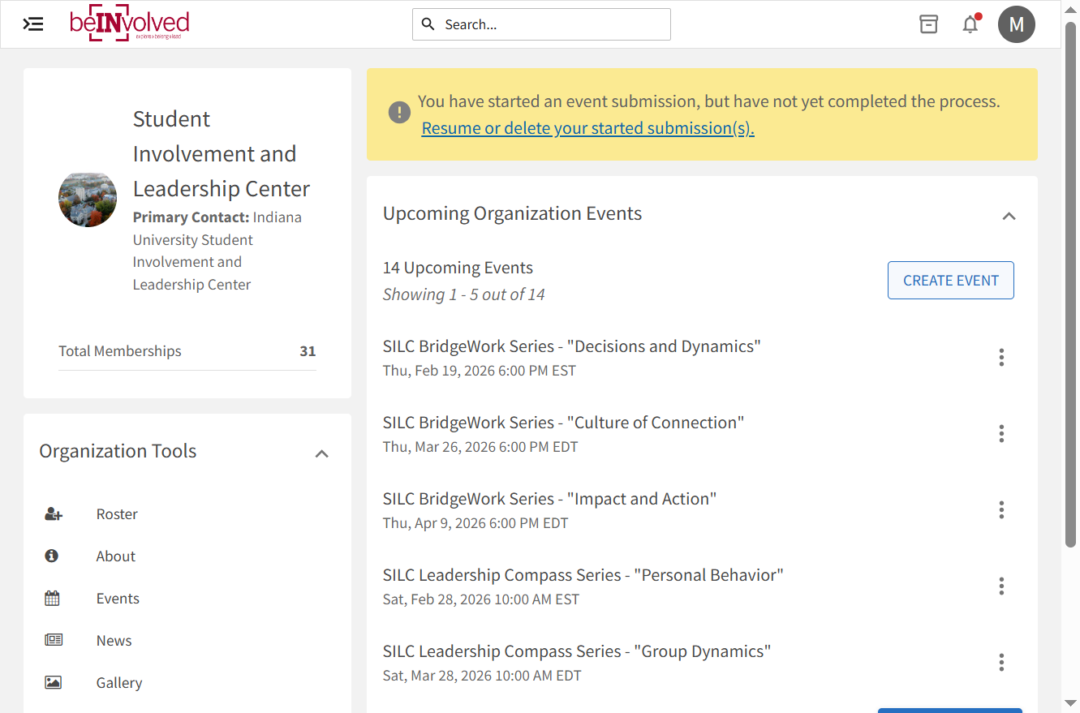1080x713 pixels.
Task: Click the yellow banner warning icon
Action: pos(399,112)
